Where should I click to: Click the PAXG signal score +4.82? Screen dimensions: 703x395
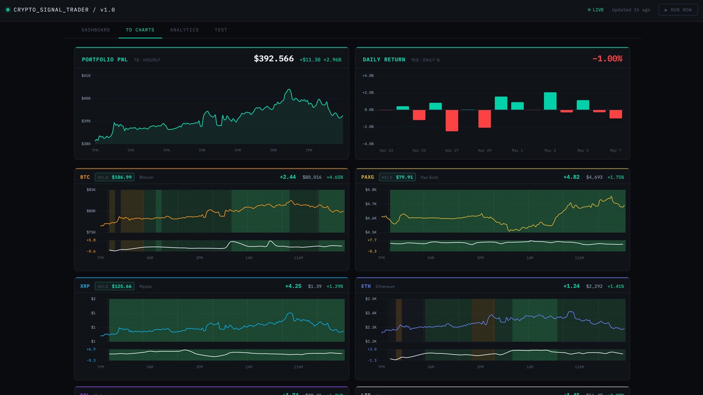(571, 177)
